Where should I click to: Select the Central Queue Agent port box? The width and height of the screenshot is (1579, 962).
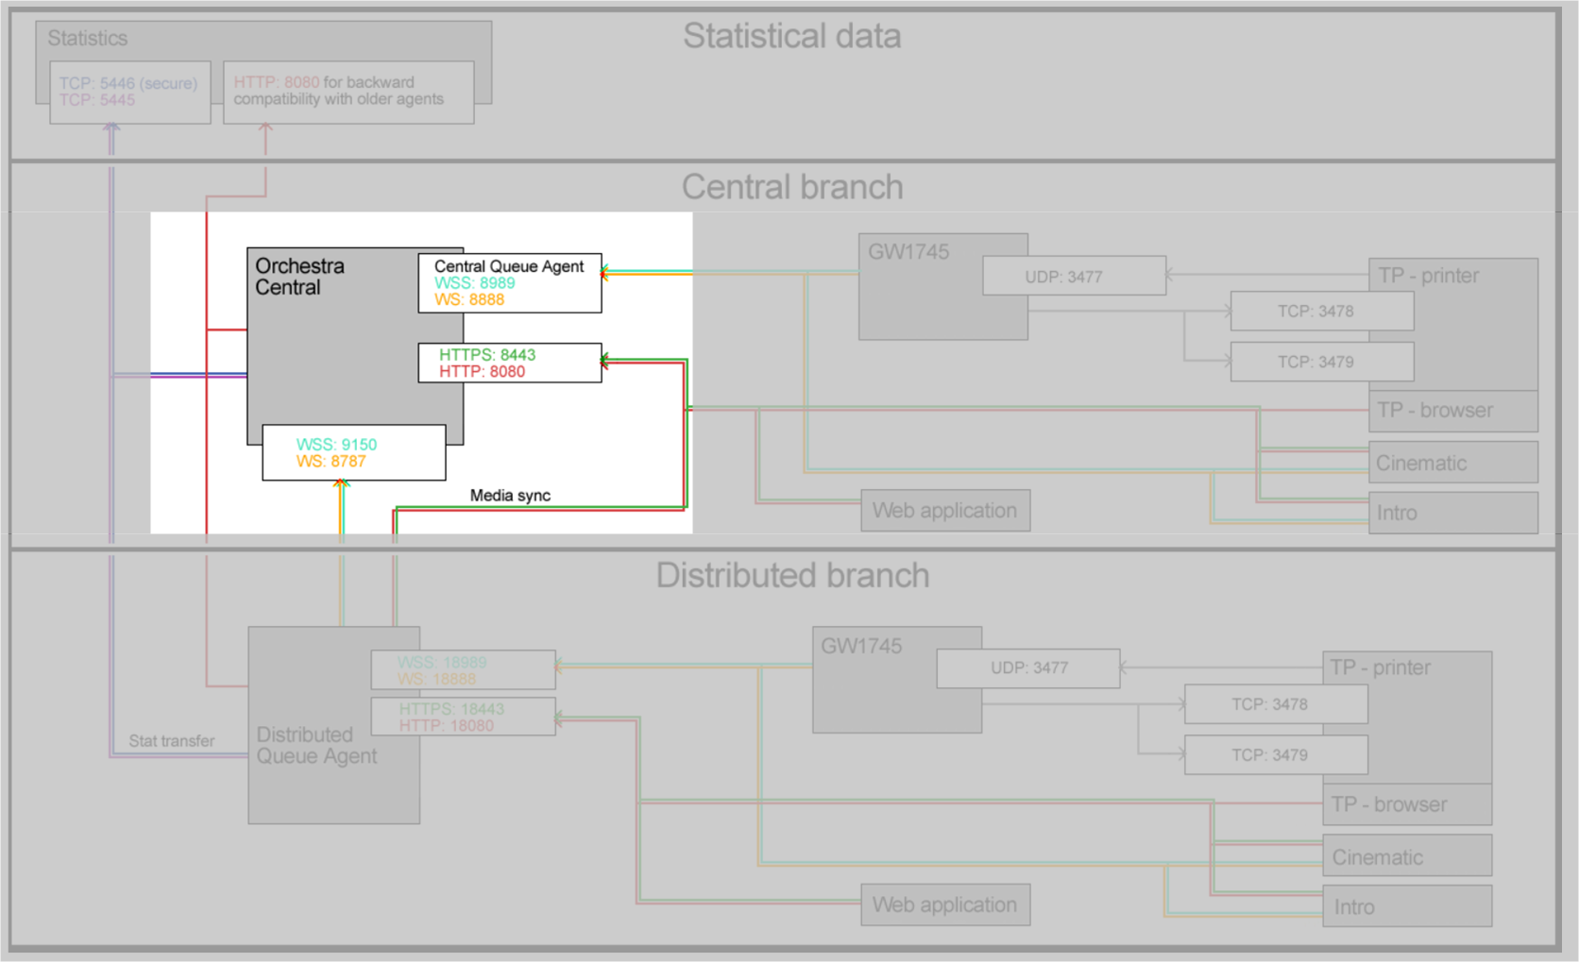pos(509,282)
